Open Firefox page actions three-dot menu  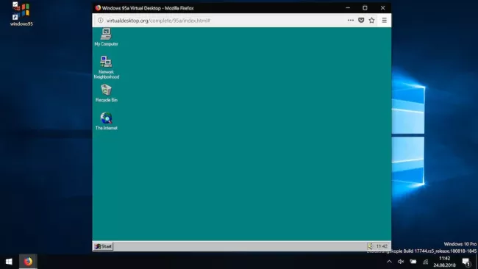tap(351, 20)
